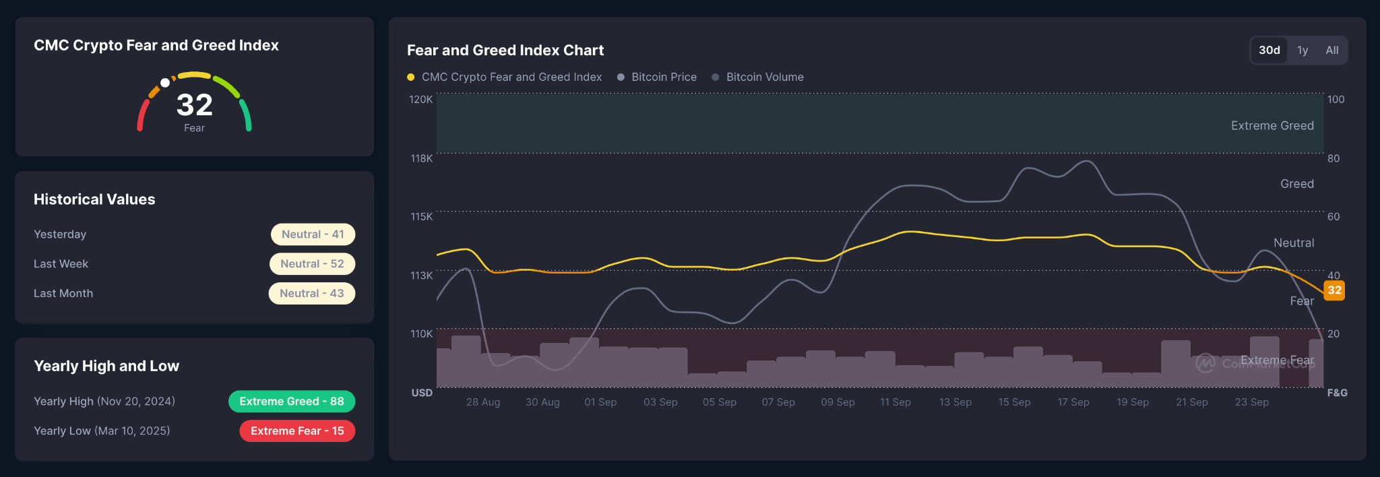Click the Neutral - 52 badge

[312, 264]
